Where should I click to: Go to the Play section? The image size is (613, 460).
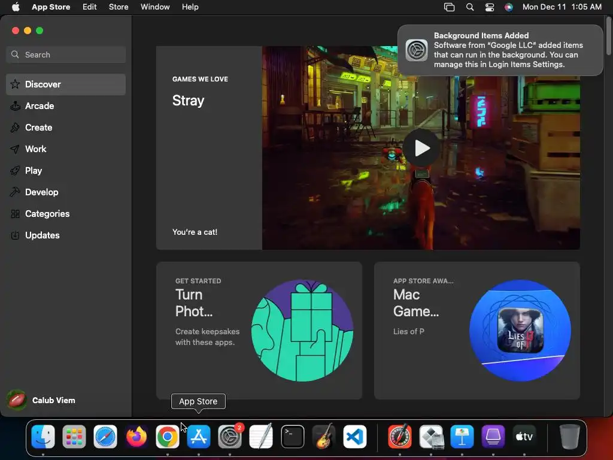66,171
